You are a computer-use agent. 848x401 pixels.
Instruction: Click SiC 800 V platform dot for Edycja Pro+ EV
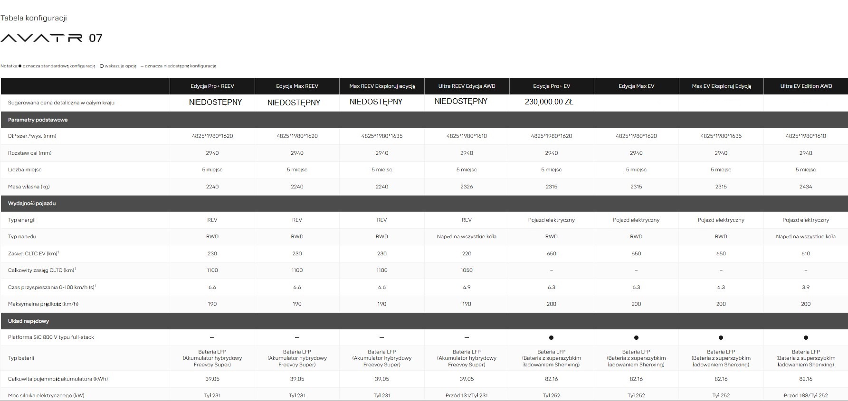coord(551,337)
